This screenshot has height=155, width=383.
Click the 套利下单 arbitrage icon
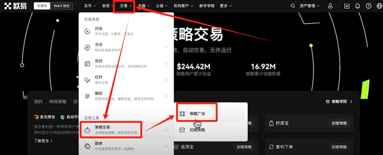(271, 147)
